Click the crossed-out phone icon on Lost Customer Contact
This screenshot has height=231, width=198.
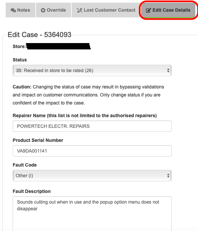click(79, 10)
